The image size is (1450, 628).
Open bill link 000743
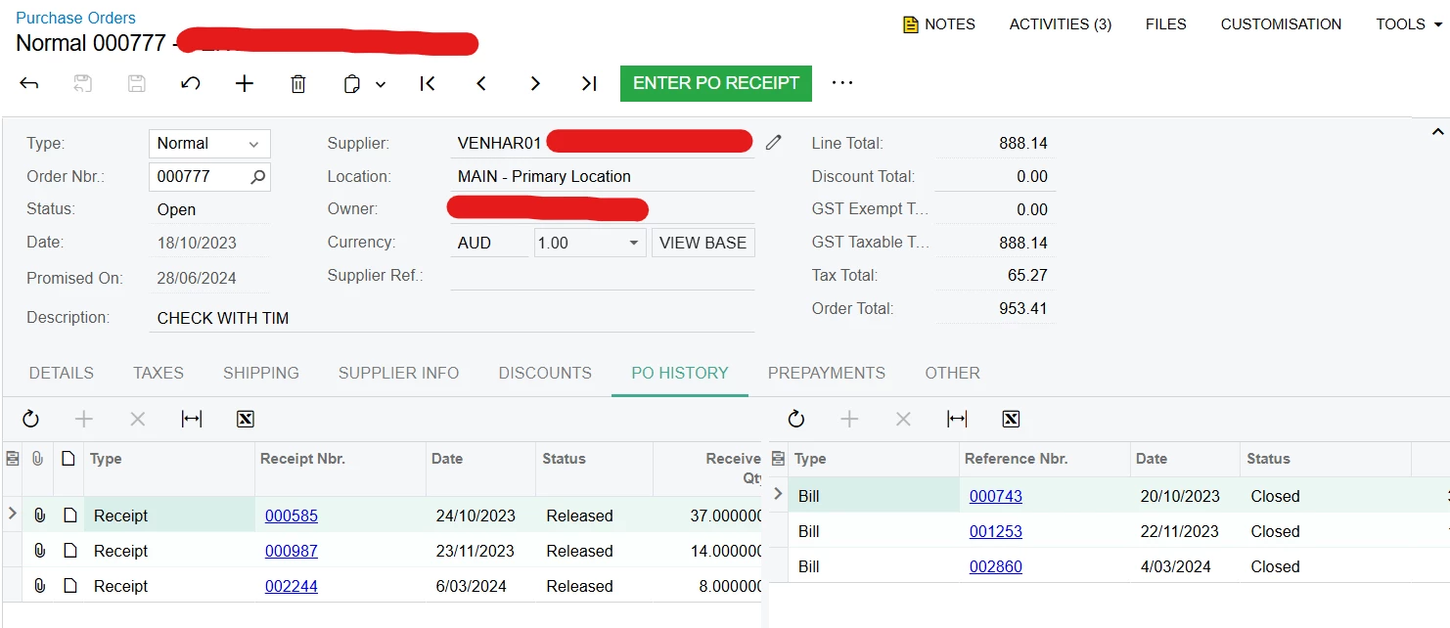click(x=996, y=496)
